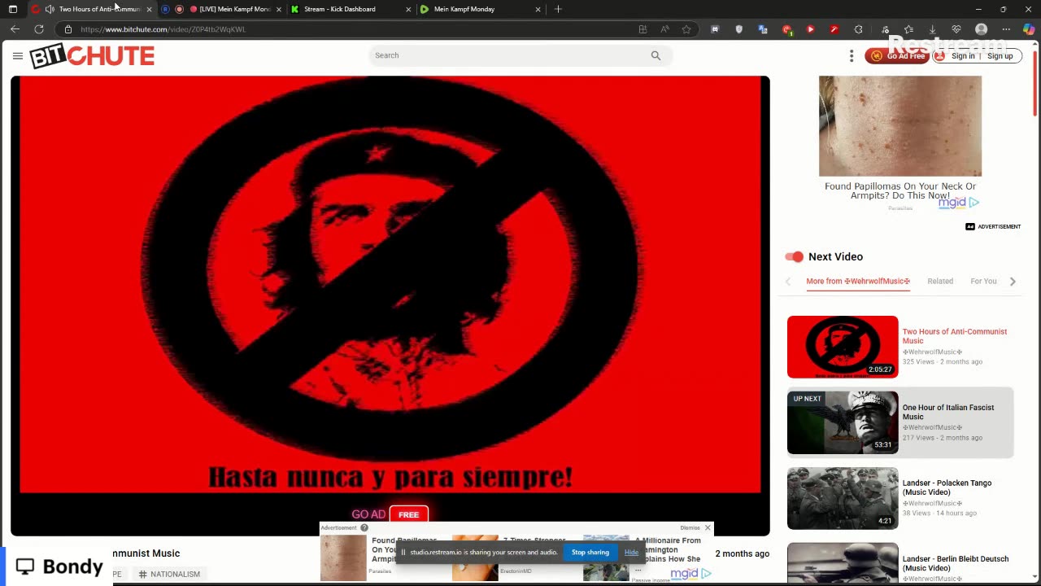Open the Copilot icon in the toolbar
This screenshot has height=586, width=1041.
click(1029, 29)
